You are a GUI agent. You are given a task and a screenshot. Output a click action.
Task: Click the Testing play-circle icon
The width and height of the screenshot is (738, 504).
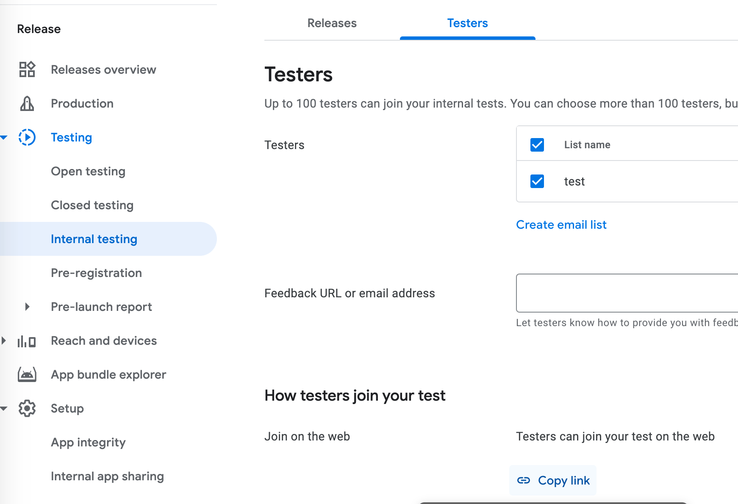[27, 137]
